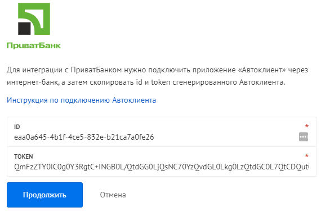Click the word token in the description
The image size is (321, 212).
coord(160,82)
